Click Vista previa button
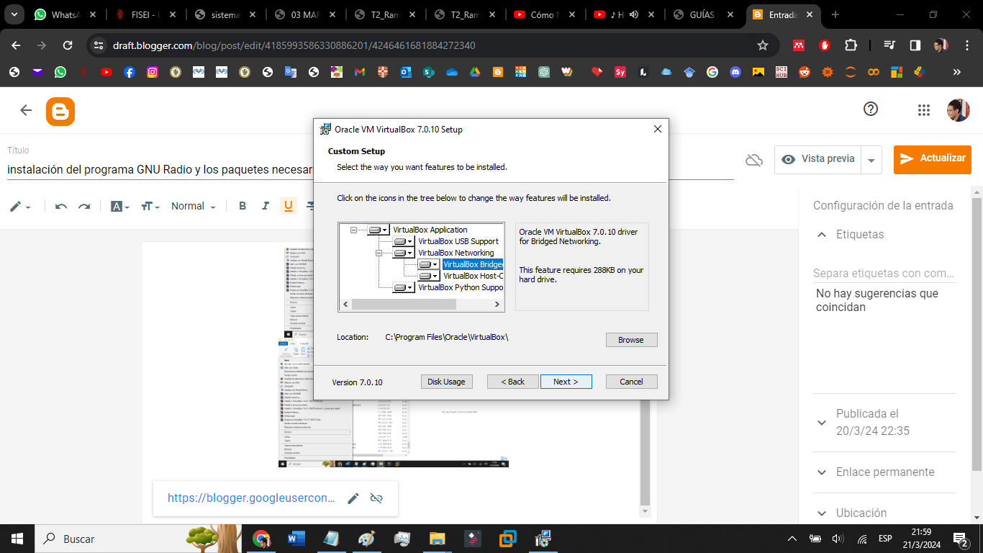 [818, 159]
